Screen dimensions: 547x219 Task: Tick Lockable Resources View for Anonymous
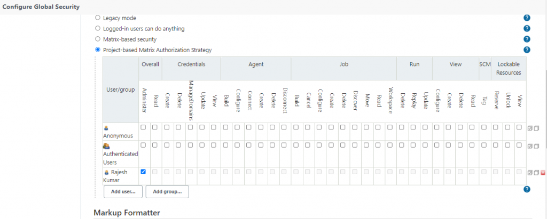click(519, 127)
